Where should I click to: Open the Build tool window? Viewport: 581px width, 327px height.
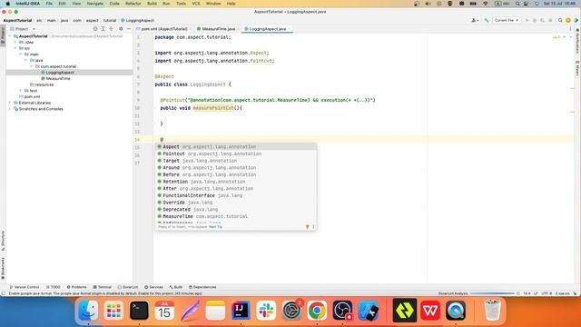(176, 287)
